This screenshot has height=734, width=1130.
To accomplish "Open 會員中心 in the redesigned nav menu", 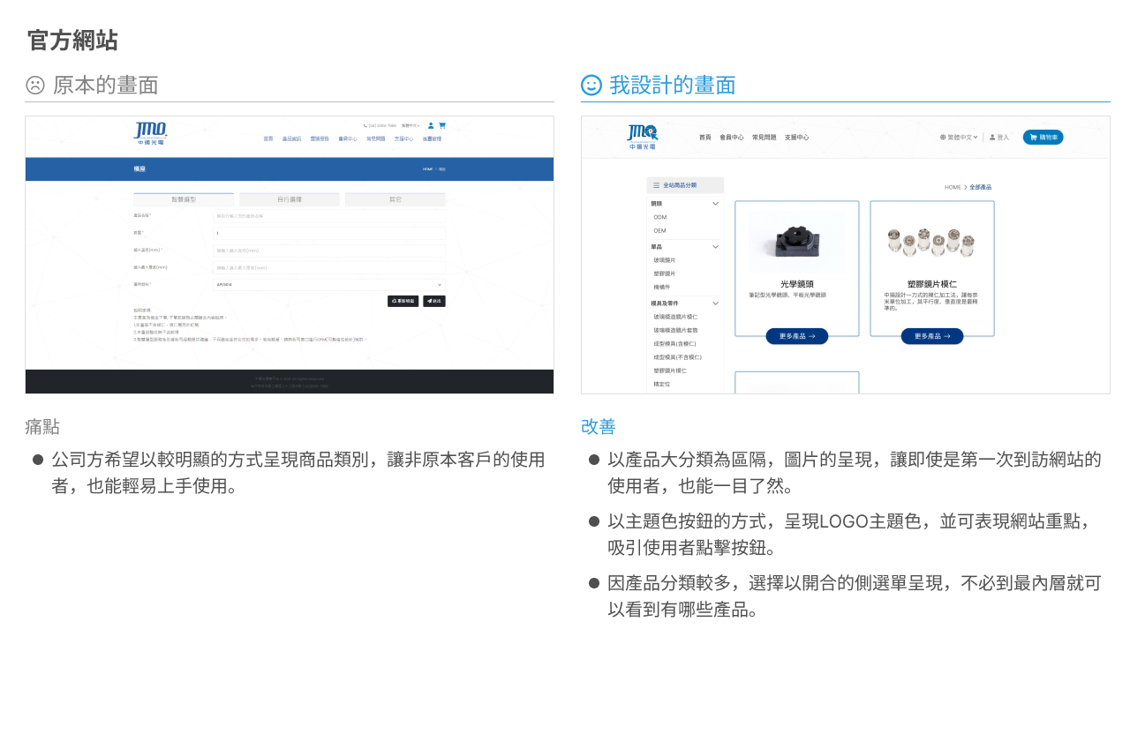I will [x=732, y=138].
